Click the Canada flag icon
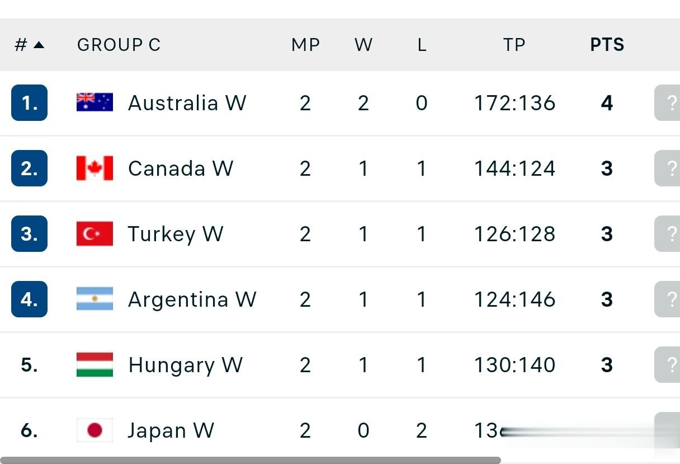The width and height of the screenshot is (680, 464). coord(95,168)
